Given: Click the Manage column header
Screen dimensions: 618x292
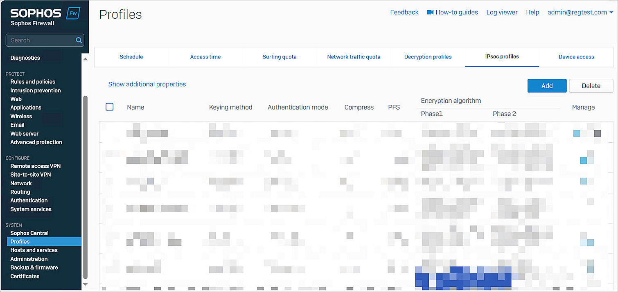Looking at the screenshot, I should [x=583, y=107].
